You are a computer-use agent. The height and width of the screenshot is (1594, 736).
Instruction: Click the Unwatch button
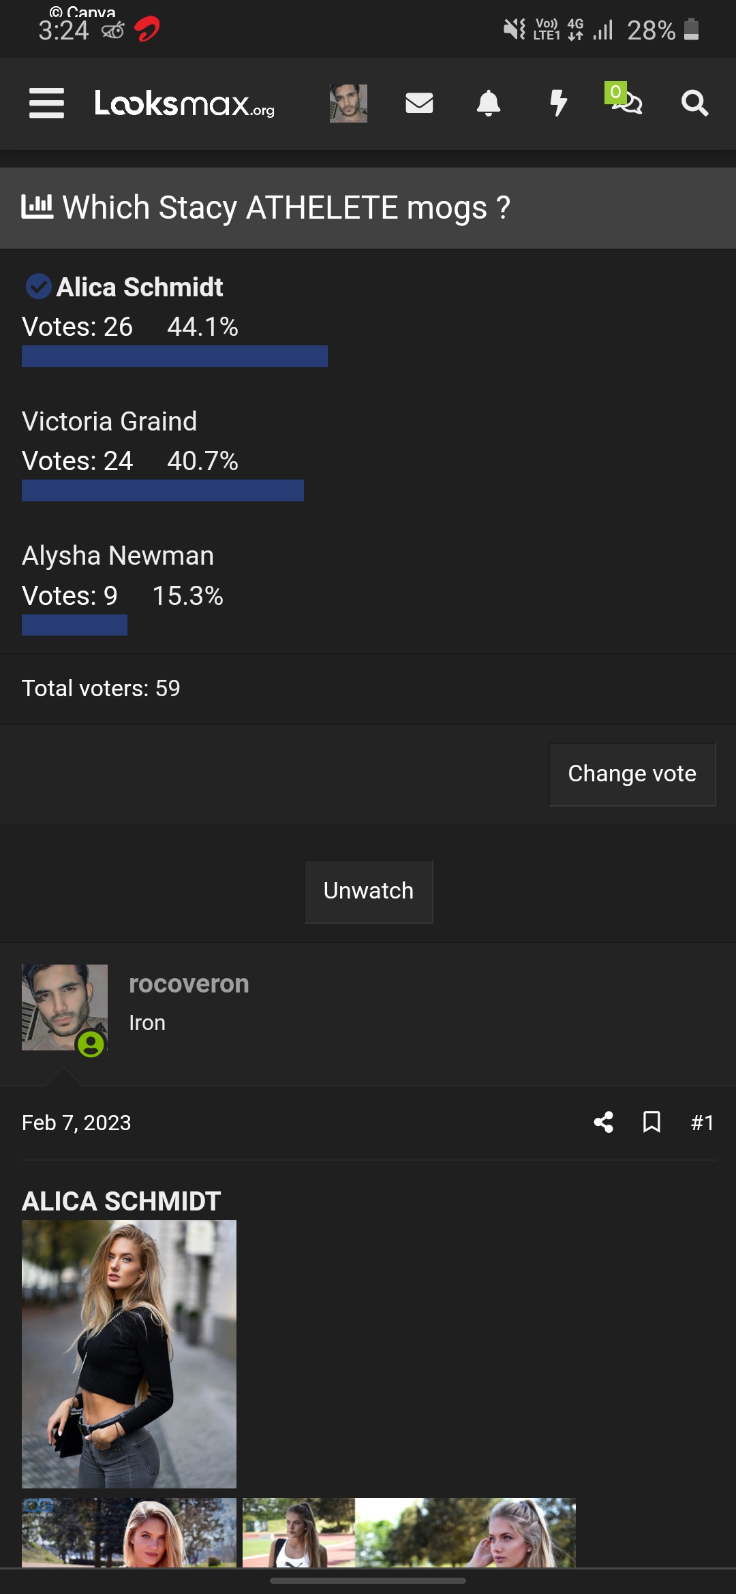[369, 891]
